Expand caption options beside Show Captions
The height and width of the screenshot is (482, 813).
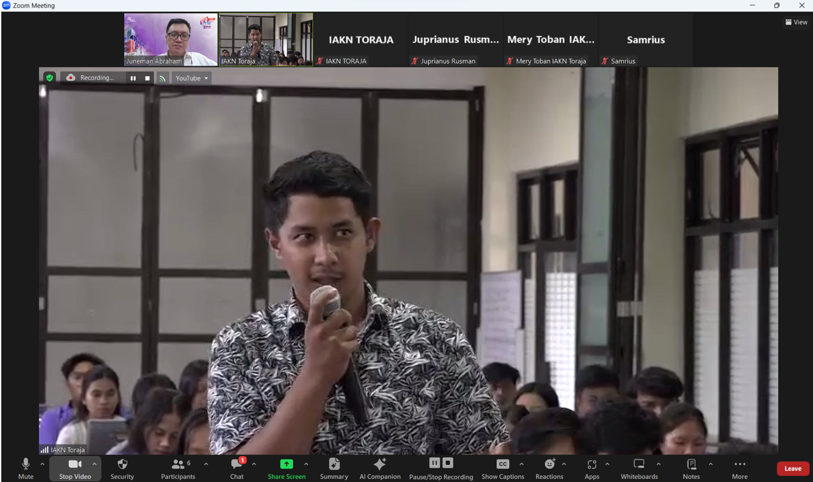521,464
